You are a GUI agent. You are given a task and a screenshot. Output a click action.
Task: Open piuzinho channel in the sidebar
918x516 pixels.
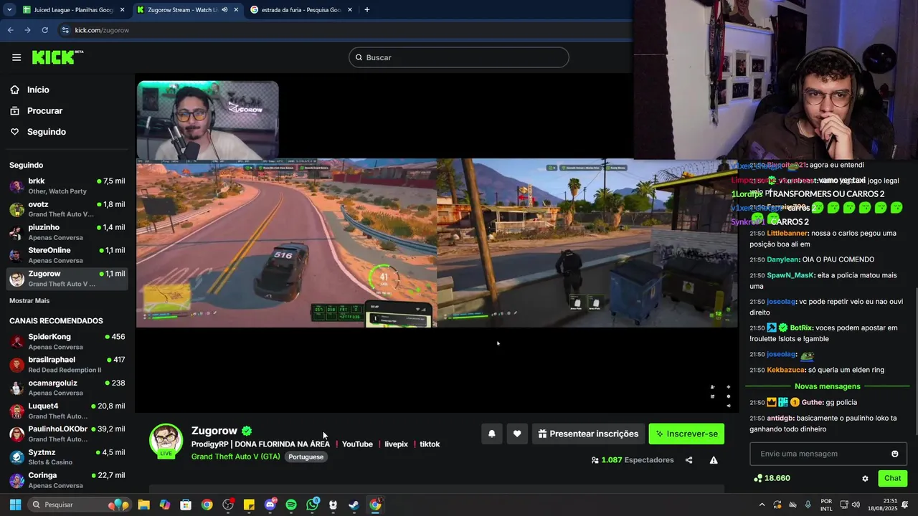coord(67,232)
